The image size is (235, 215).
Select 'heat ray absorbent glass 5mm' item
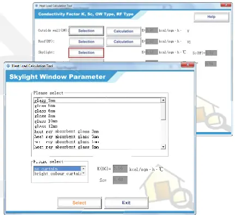click(97, 136)
